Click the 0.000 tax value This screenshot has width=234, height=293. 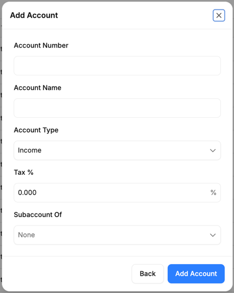[x=27, y=193]
